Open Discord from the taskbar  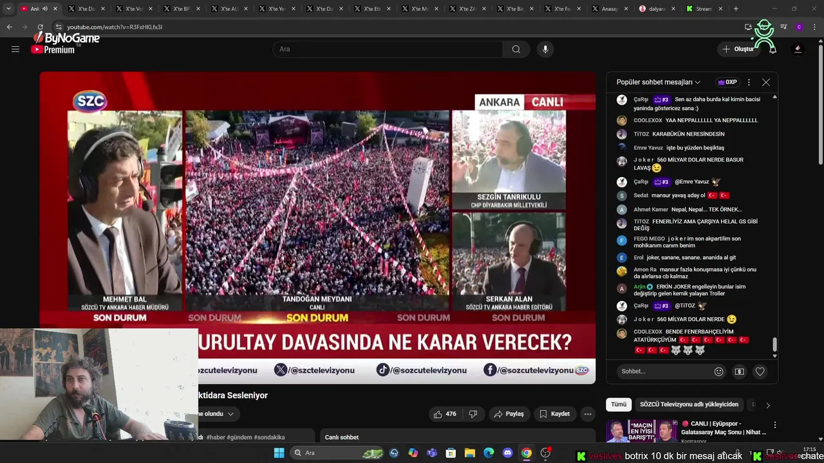click(x=507, y=453)
